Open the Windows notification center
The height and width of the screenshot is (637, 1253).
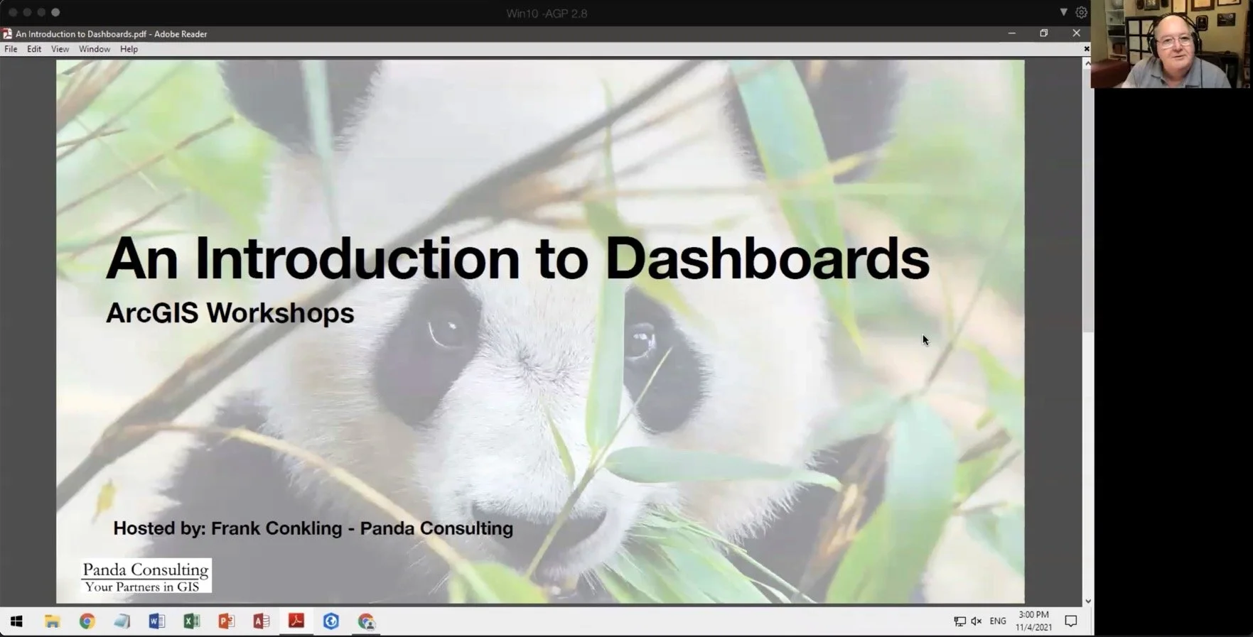coord(1071,621)
